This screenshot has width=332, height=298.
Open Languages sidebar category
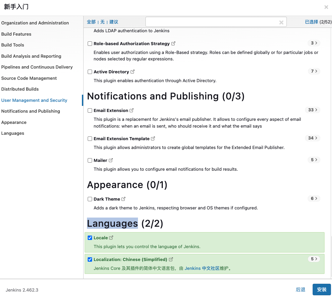pyautogui.click(x=13, y=133)
